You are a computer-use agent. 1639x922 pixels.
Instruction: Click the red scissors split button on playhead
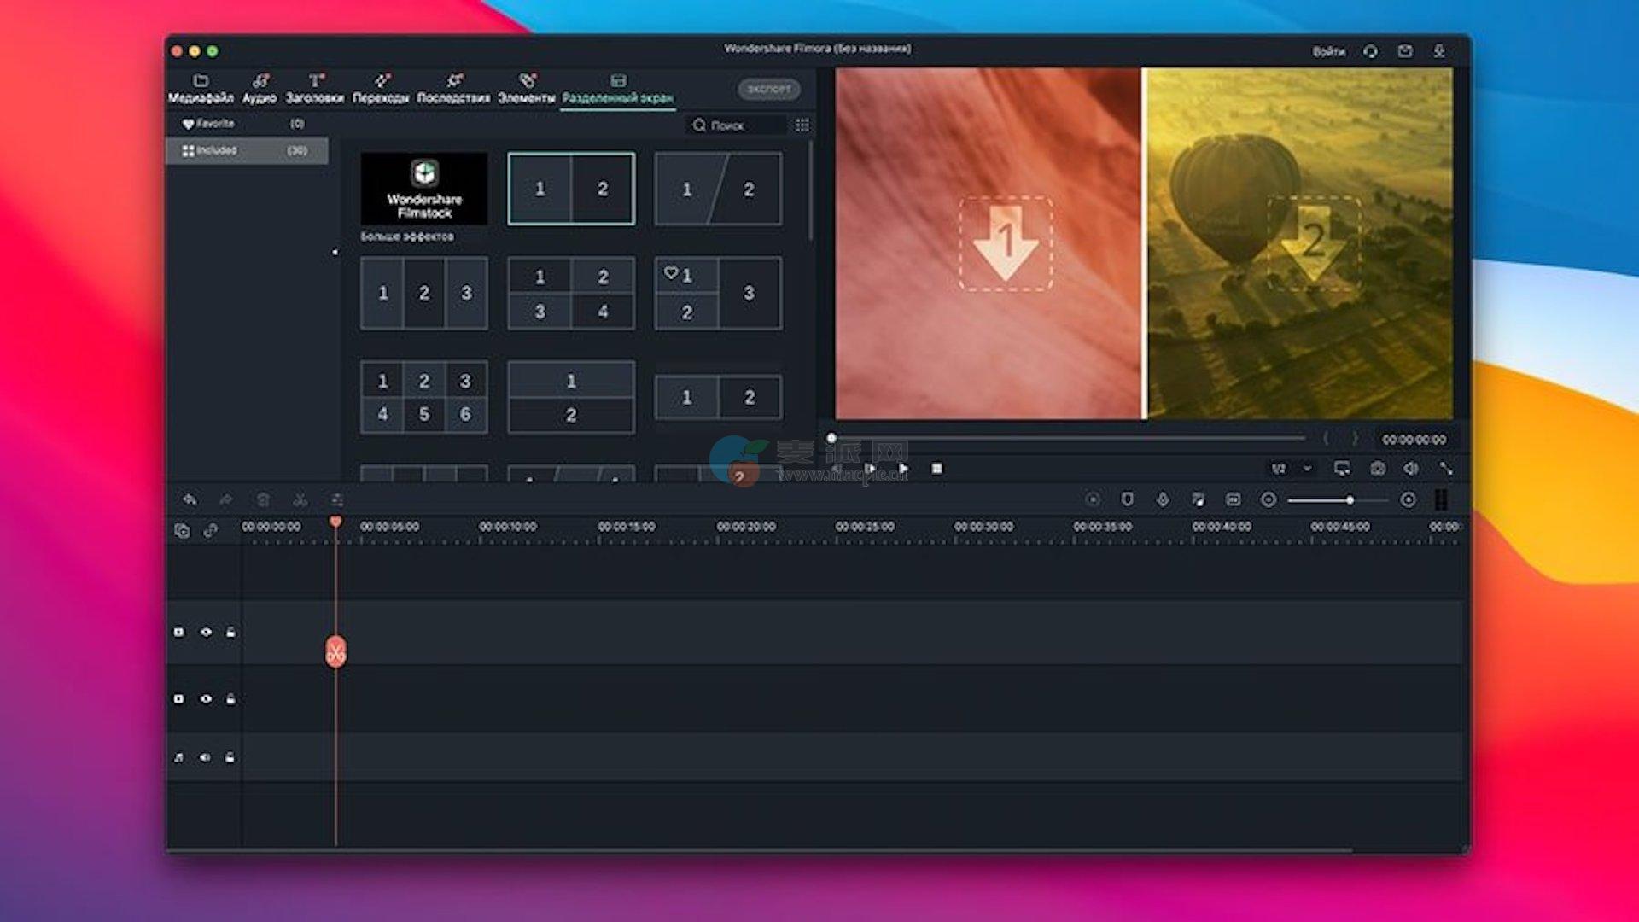point(335,652)
